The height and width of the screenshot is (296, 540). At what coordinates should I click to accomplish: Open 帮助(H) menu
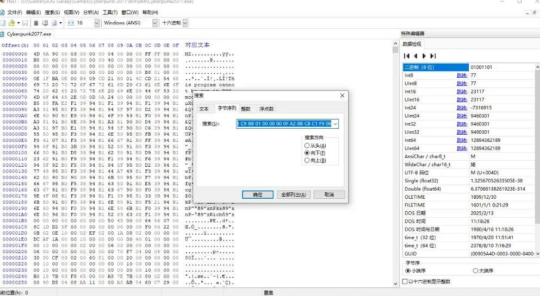150,12
